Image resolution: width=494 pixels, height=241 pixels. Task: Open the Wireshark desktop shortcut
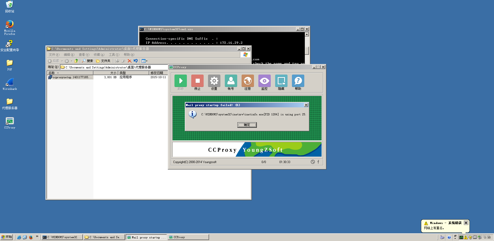(10, 84)
